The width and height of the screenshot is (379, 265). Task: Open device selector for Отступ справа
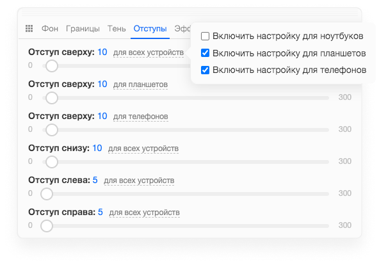pos(144,213)
